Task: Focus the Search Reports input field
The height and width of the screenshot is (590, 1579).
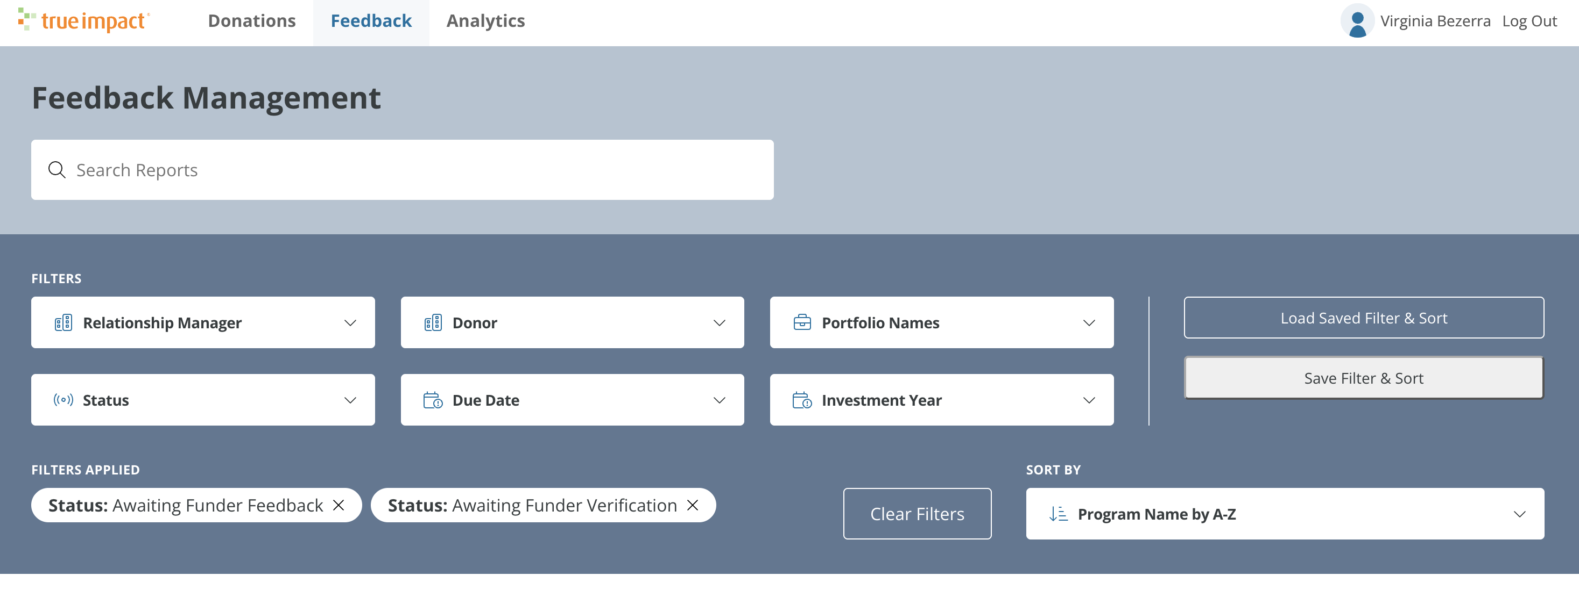Action: [x=402, y=170]
